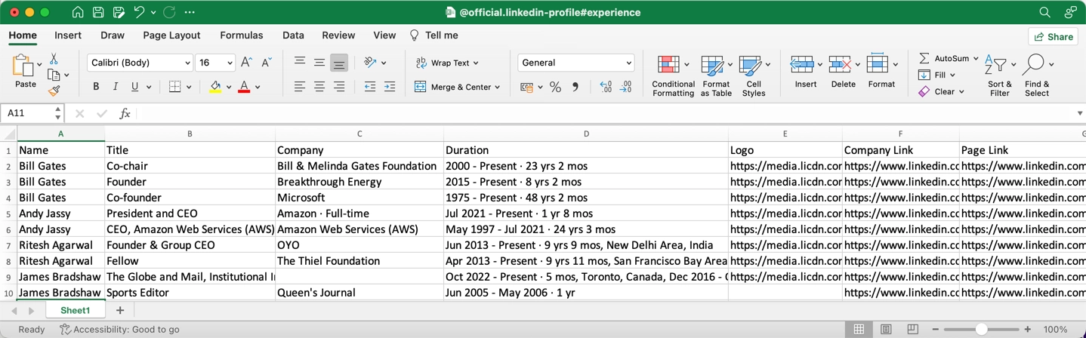The image size is (1086, 338).
Task: Open Cell Styles gallery
Action: [x=753, y=75]
